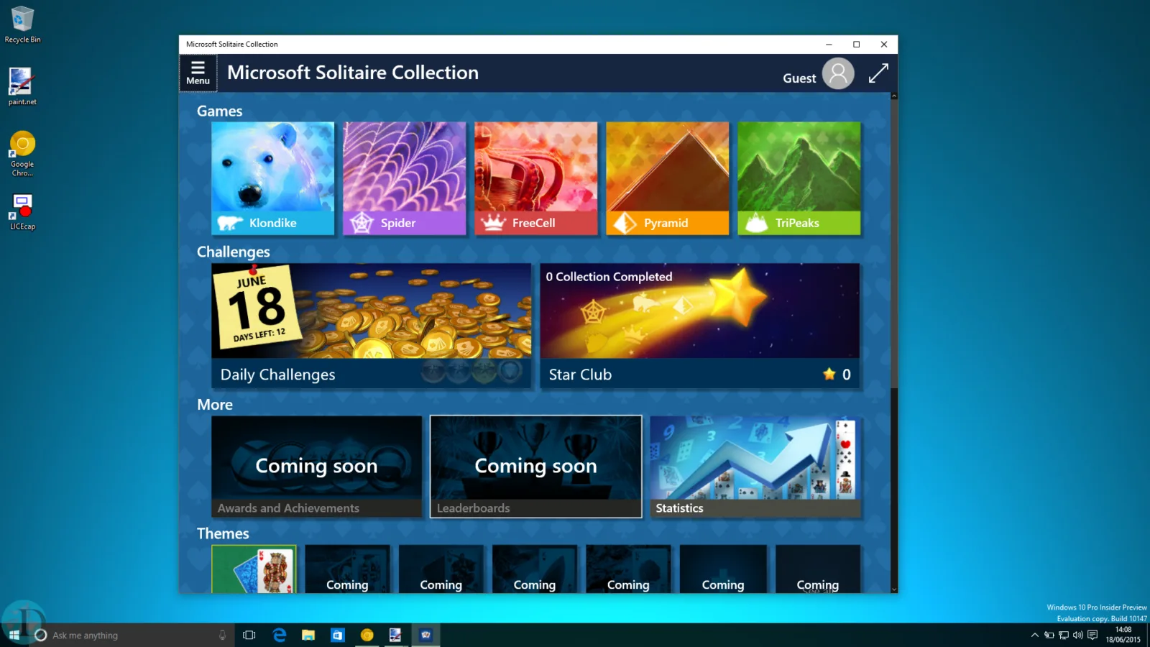
Task: Select the Google Chrome desktop shortcut
Action: (22, 153)
